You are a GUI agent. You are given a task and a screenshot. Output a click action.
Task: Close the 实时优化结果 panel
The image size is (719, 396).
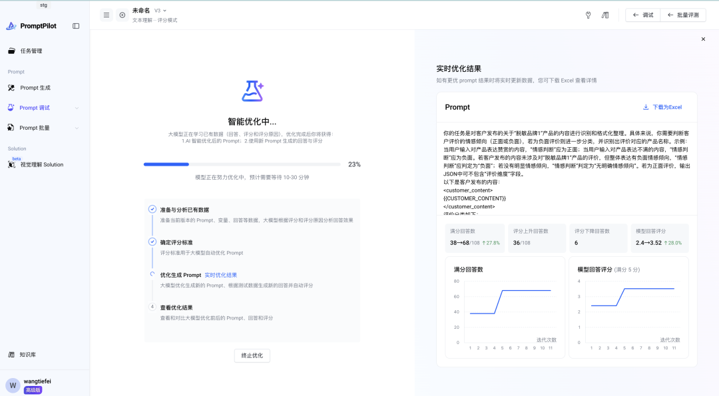click(703, 39)
